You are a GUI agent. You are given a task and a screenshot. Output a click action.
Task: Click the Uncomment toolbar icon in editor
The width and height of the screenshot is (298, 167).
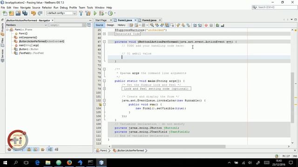[223, 25]
